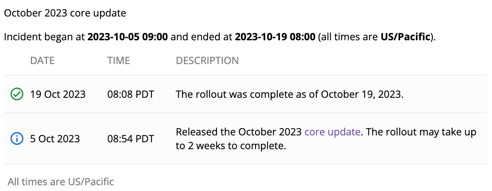Click the "Incident began at" text
The height and width of the screenshot is (191, 492).
point(45,37)
